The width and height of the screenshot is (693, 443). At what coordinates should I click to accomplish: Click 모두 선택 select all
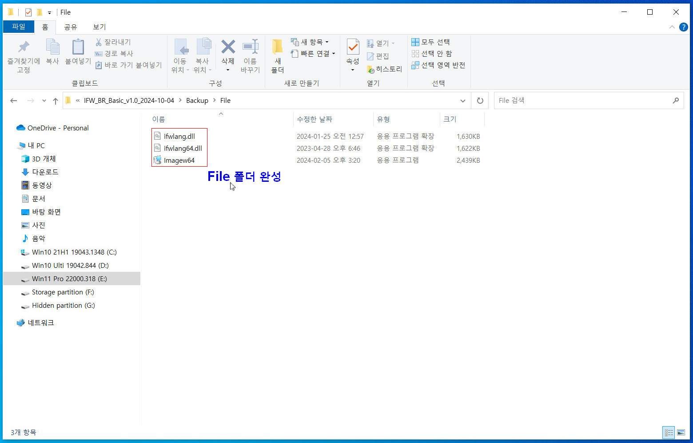click(x=430, y=42)
